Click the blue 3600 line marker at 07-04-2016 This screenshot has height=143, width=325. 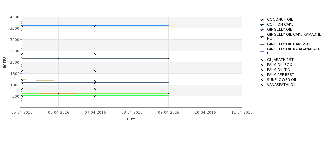pos(95,26)
